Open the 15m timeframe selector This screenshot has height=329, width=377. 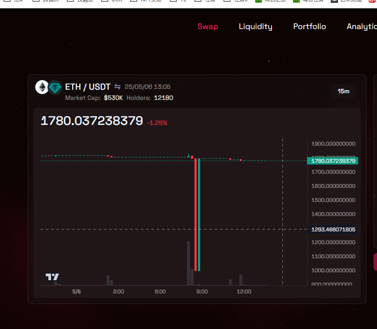(343, 91)
